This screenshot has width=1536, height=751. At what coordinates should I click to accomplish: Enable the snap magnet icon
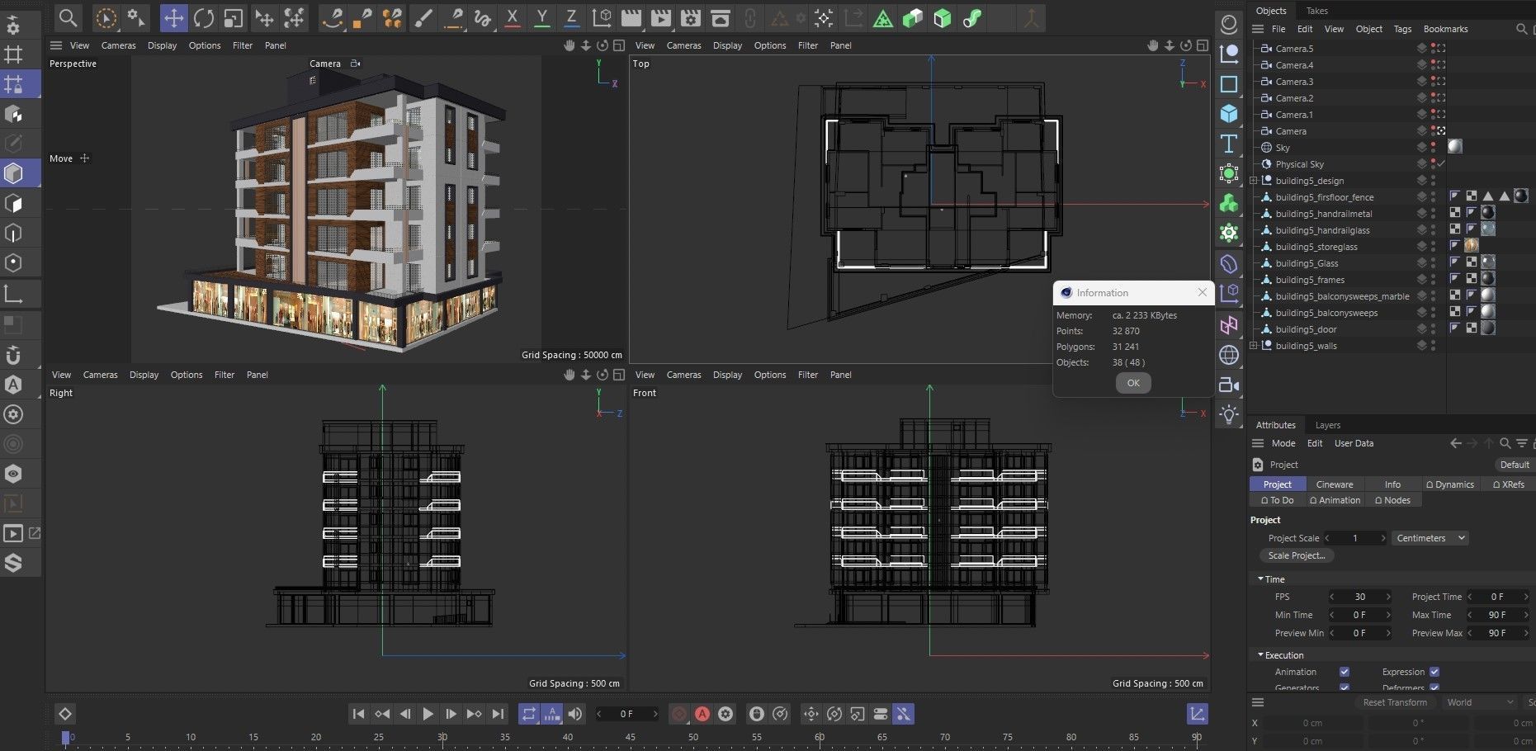[13, 355]
